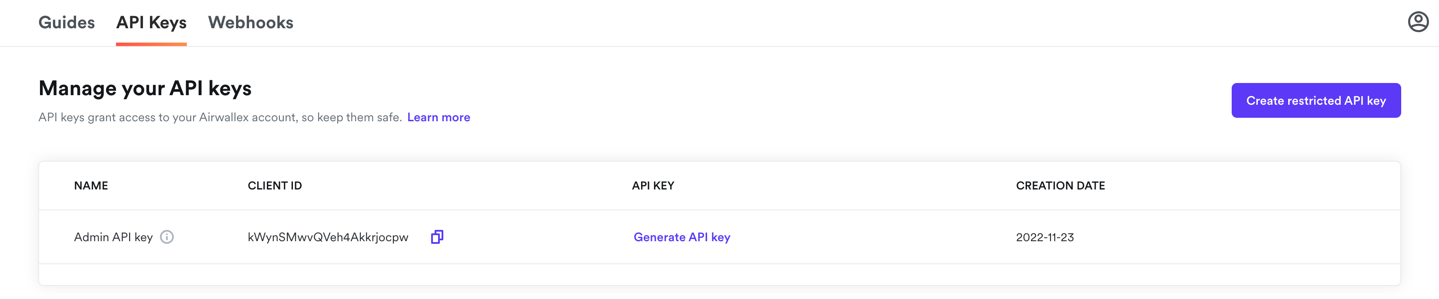This screenshot has height=299, width=1439.
Task: Click the CLIENT ID column header
Action: [275, 186]
